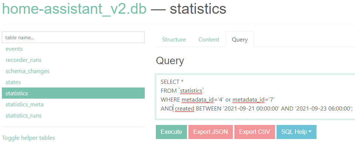Export results with Export CSV button
355x142 pixels.
(255, 132)
